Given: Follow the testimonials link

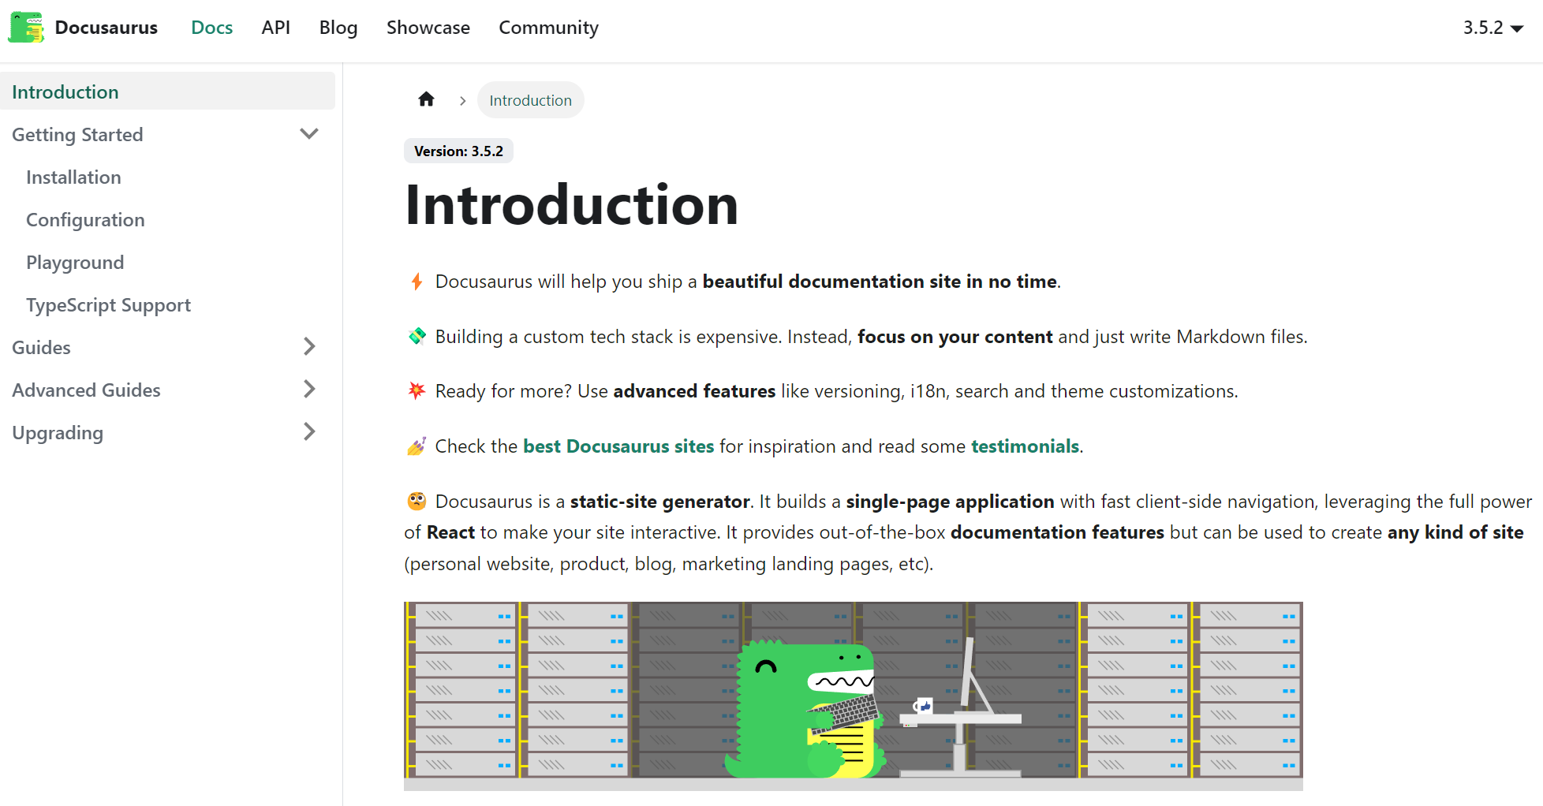Looking at the screenshot, I should click(x=1025, y=446).
